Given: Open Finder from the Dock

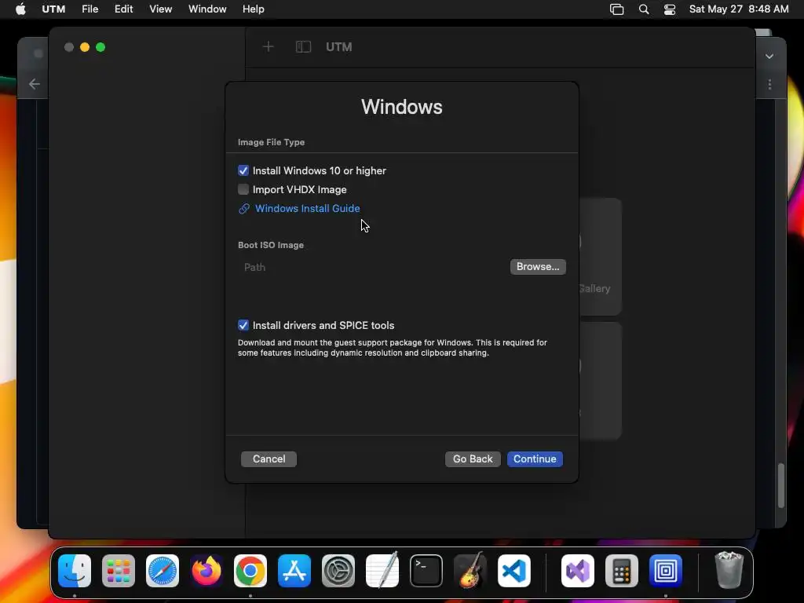Looking at the screenshot, I should click(x=75, y=571).
